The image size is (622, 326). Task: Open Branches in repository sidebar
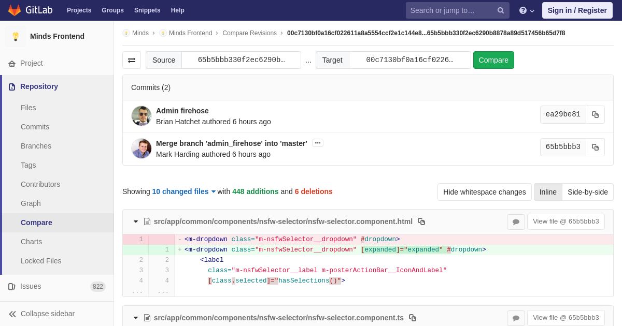point(36,146)
